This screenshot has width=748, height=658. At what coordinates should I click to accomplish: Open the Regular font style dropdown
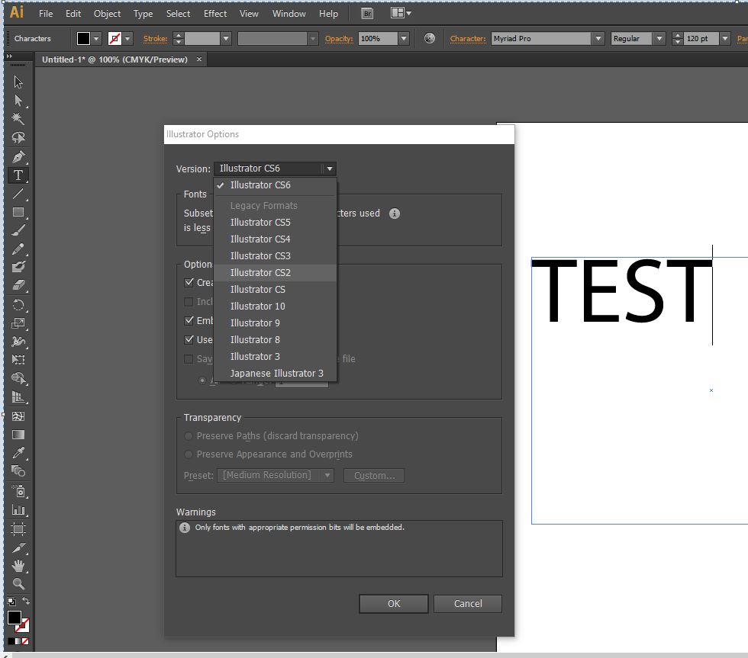[659, 39]
